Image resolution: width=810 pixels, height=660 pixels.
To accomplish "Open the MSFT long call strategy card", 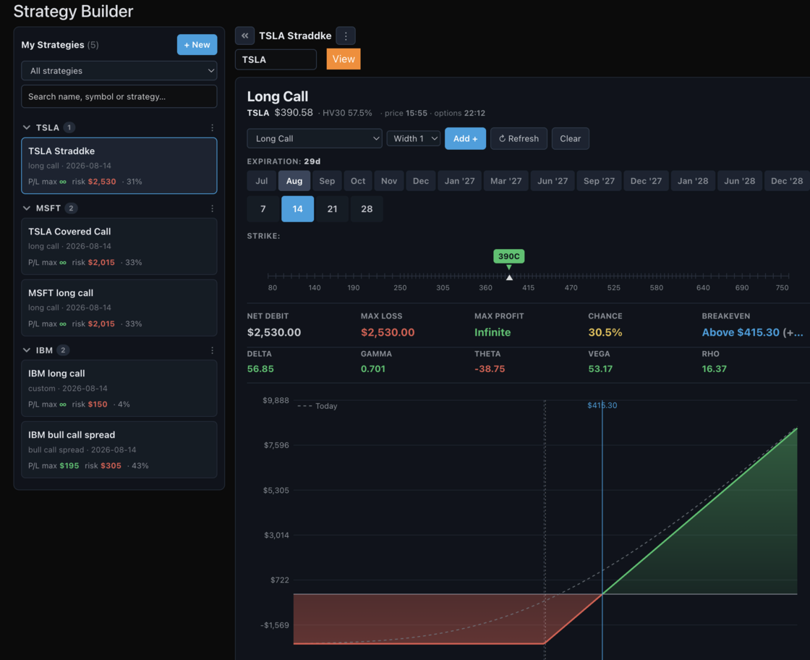I will point(119,308).
